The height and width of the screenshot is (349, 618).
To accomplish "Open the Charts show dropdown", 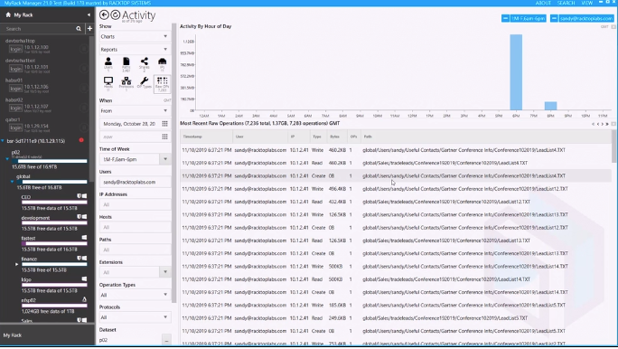I will [x=135, y=37].
